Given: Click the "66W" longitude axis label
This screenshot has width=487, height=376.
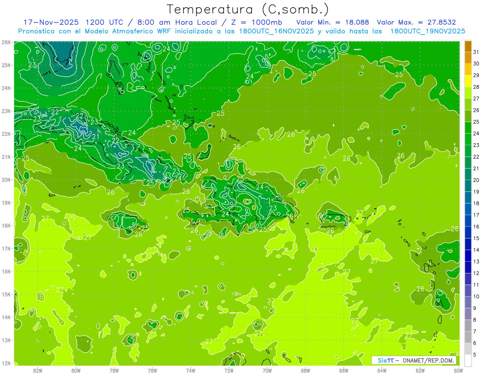Looking at the screenshot, I should pyautogui.click(x=344, y=370).
